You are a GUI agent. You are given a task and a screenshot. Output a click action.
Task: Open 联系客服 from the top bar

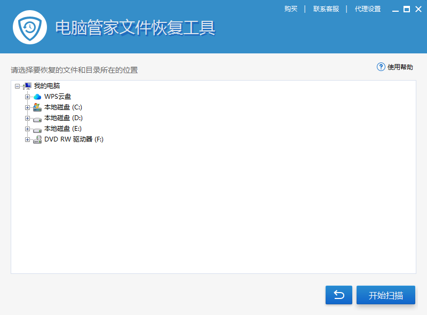click(326, 9)
